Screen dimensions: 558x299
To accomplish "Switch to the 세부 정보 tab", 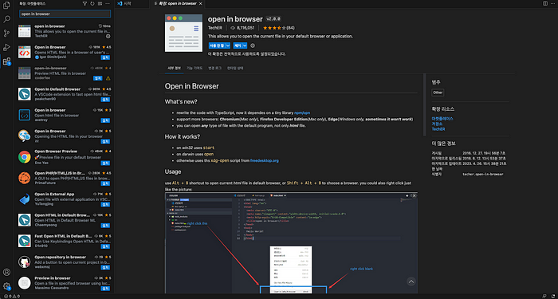I will pyautogui.click(x=175, y=68).
